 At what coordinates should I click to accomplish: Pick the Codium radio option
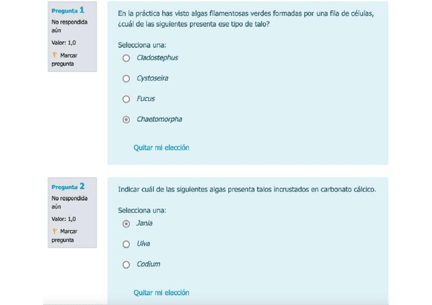[126, 264]
